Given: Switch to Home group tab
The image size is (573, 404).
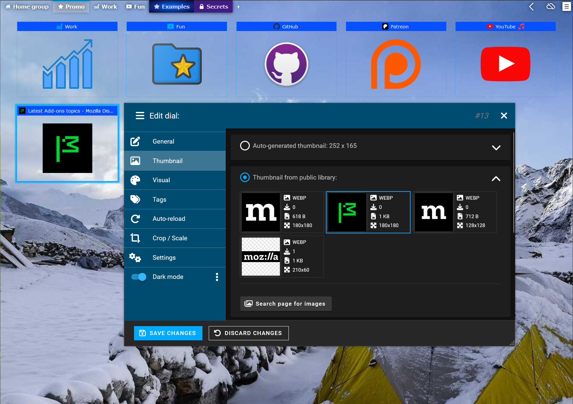Looking at the screenshot, I should pyautogui.click(x=27, y=7).
